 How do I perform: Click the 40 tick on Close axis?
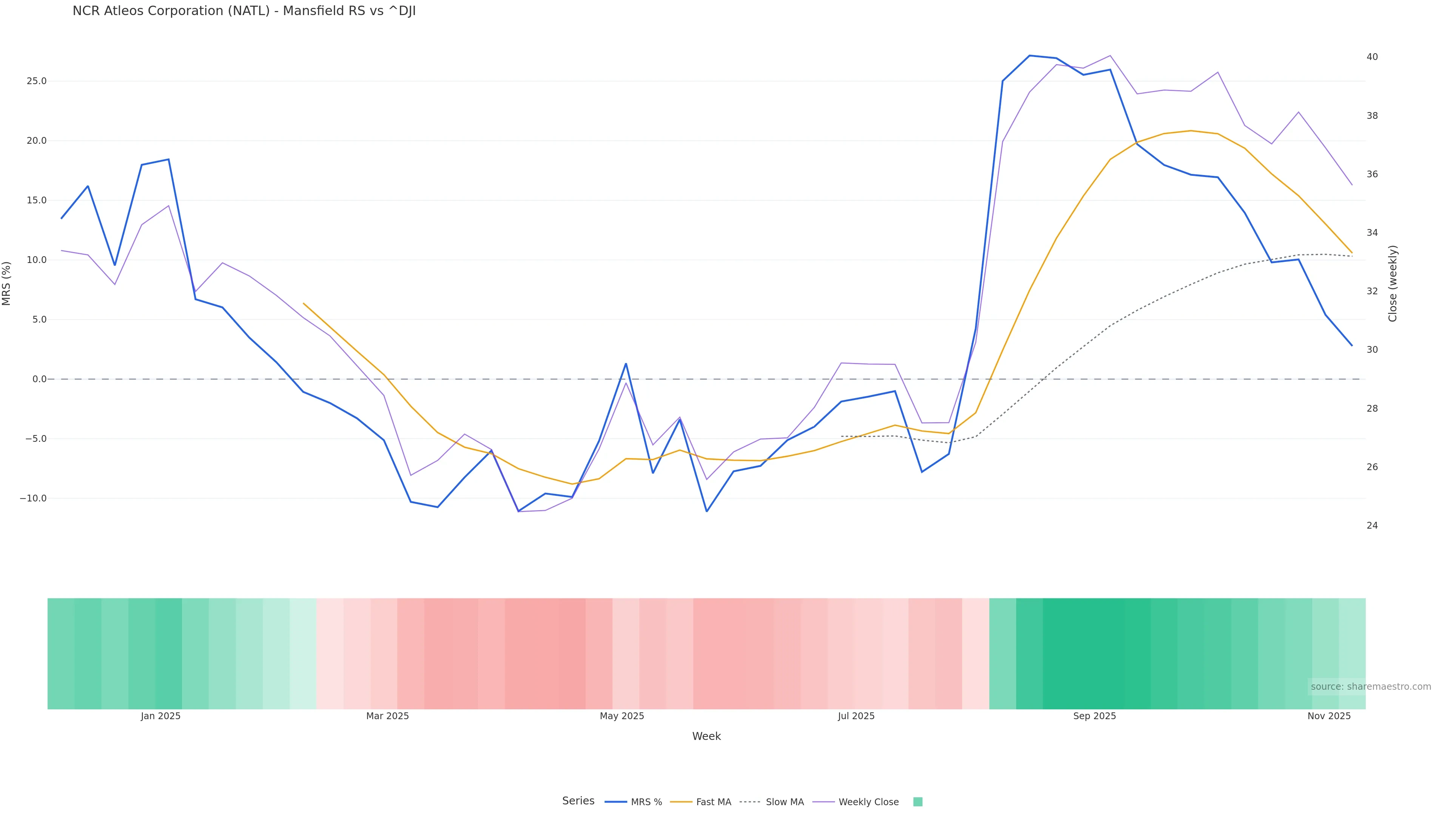click(x=1372, y=57)
